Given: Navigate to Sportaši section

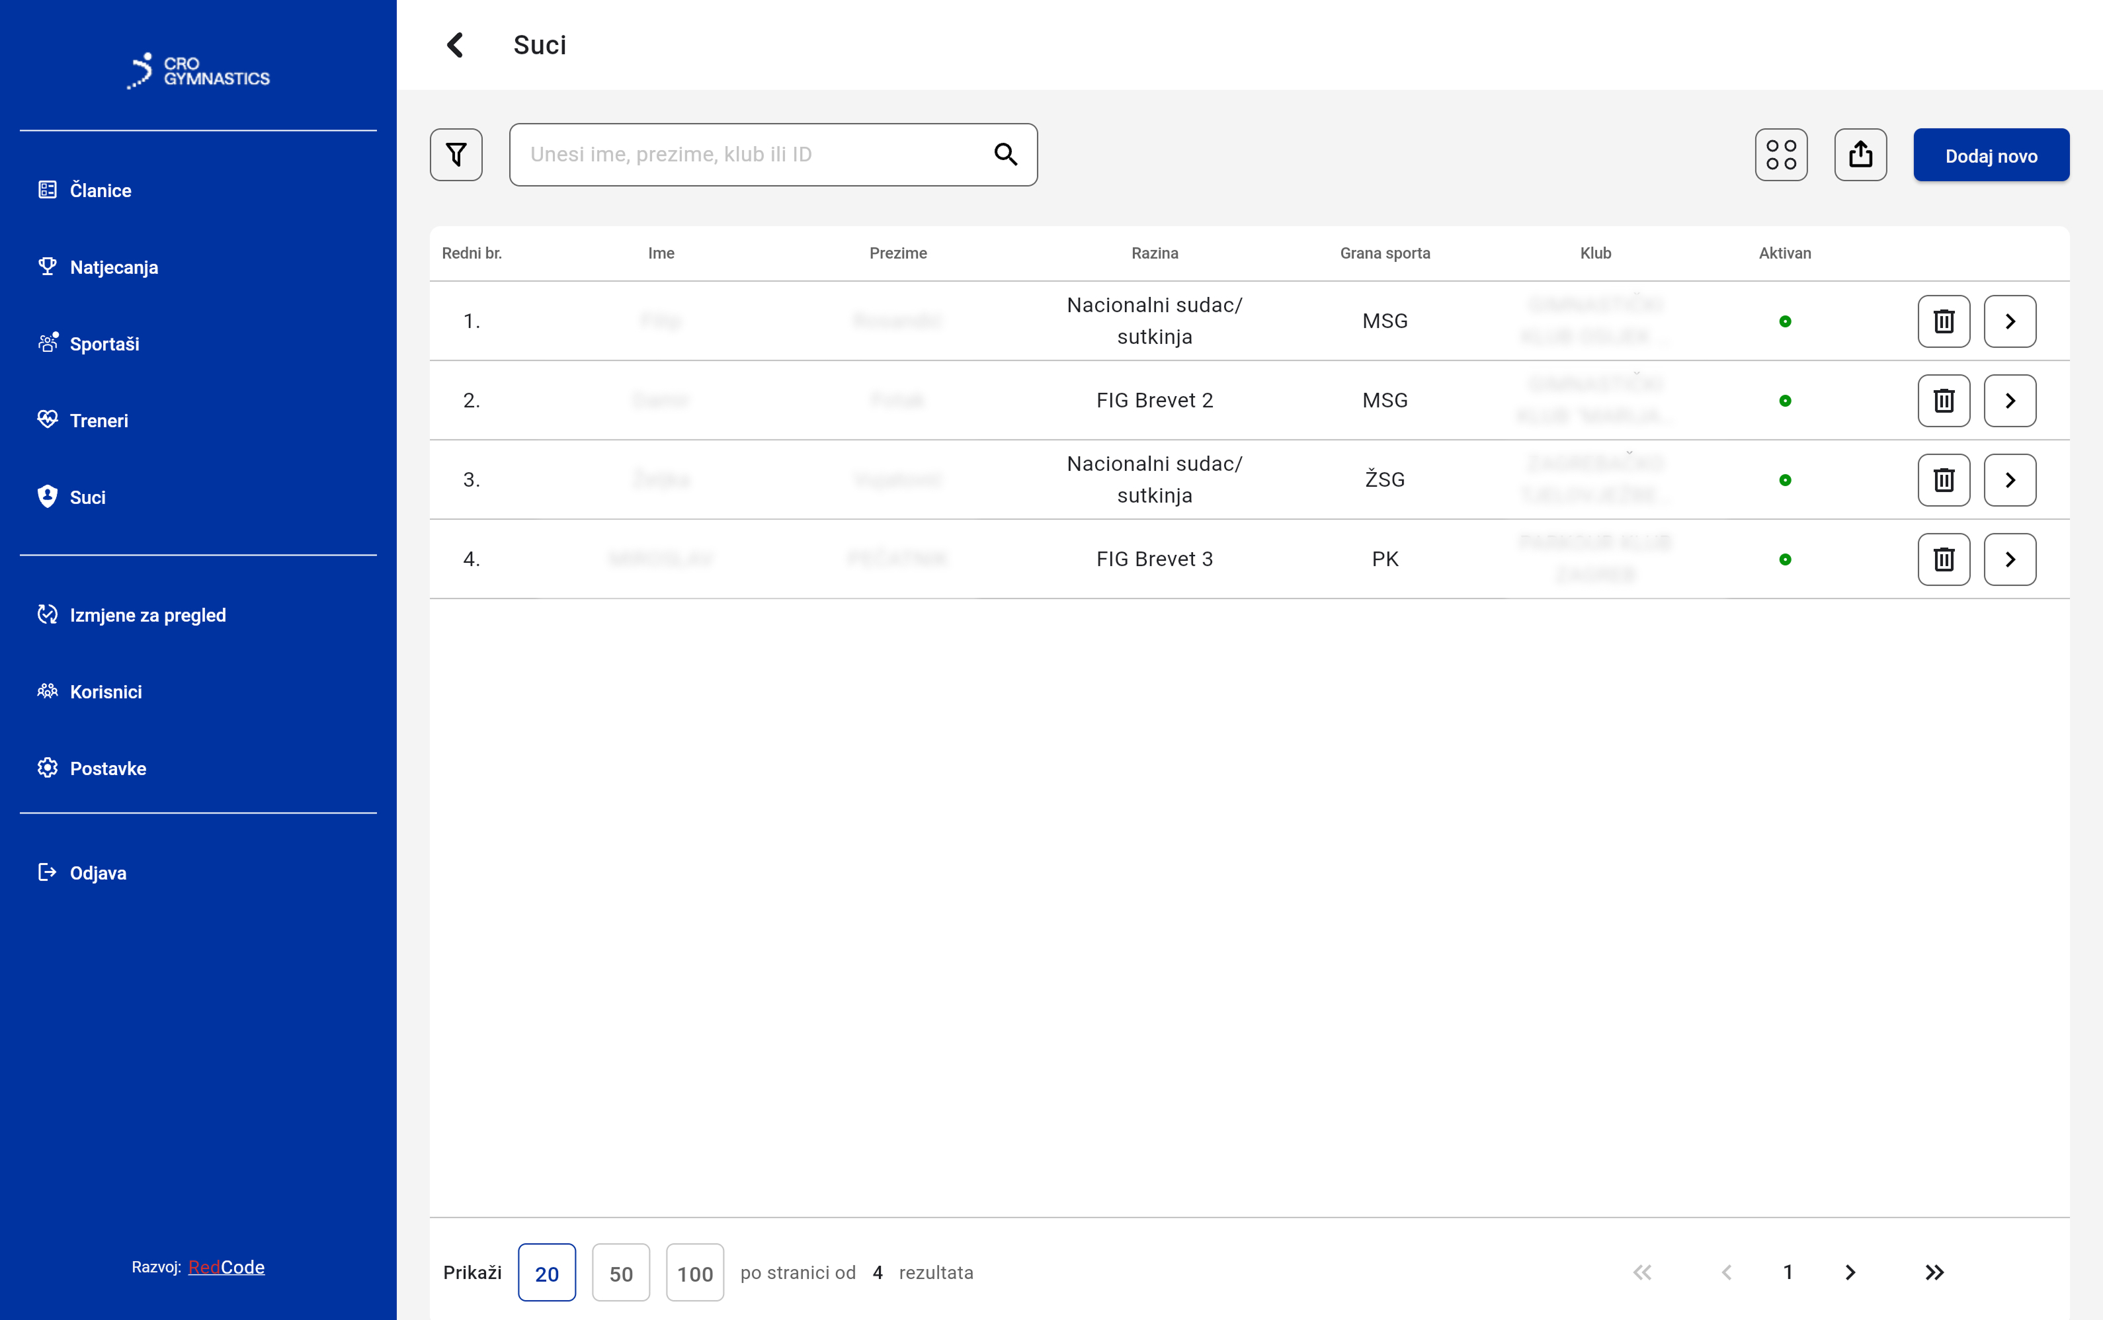Looking at the screenshot, I should (x=104, y=344).
